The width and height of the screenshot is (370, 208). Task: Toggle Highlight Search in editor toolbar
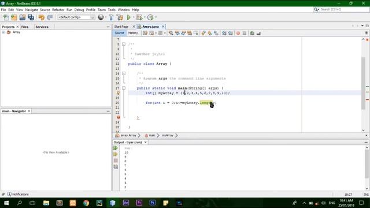coord(190,34)
